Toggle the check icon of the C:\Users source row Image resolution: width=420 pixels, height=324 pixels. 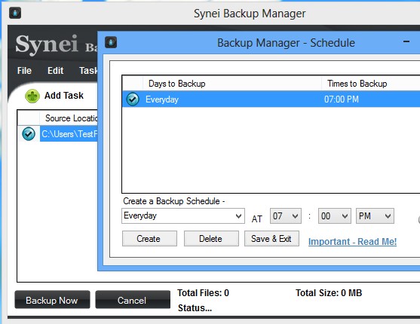tap(29, 133)
